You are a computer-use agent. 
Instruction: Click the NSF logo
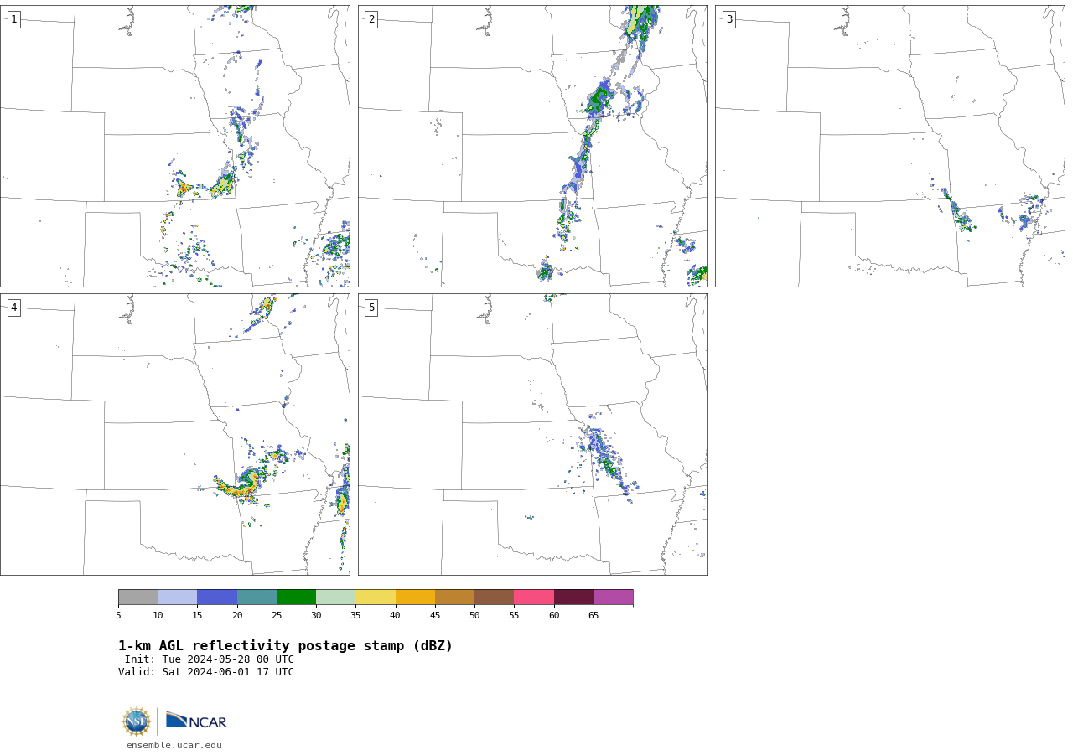click(x=137, y=721)
